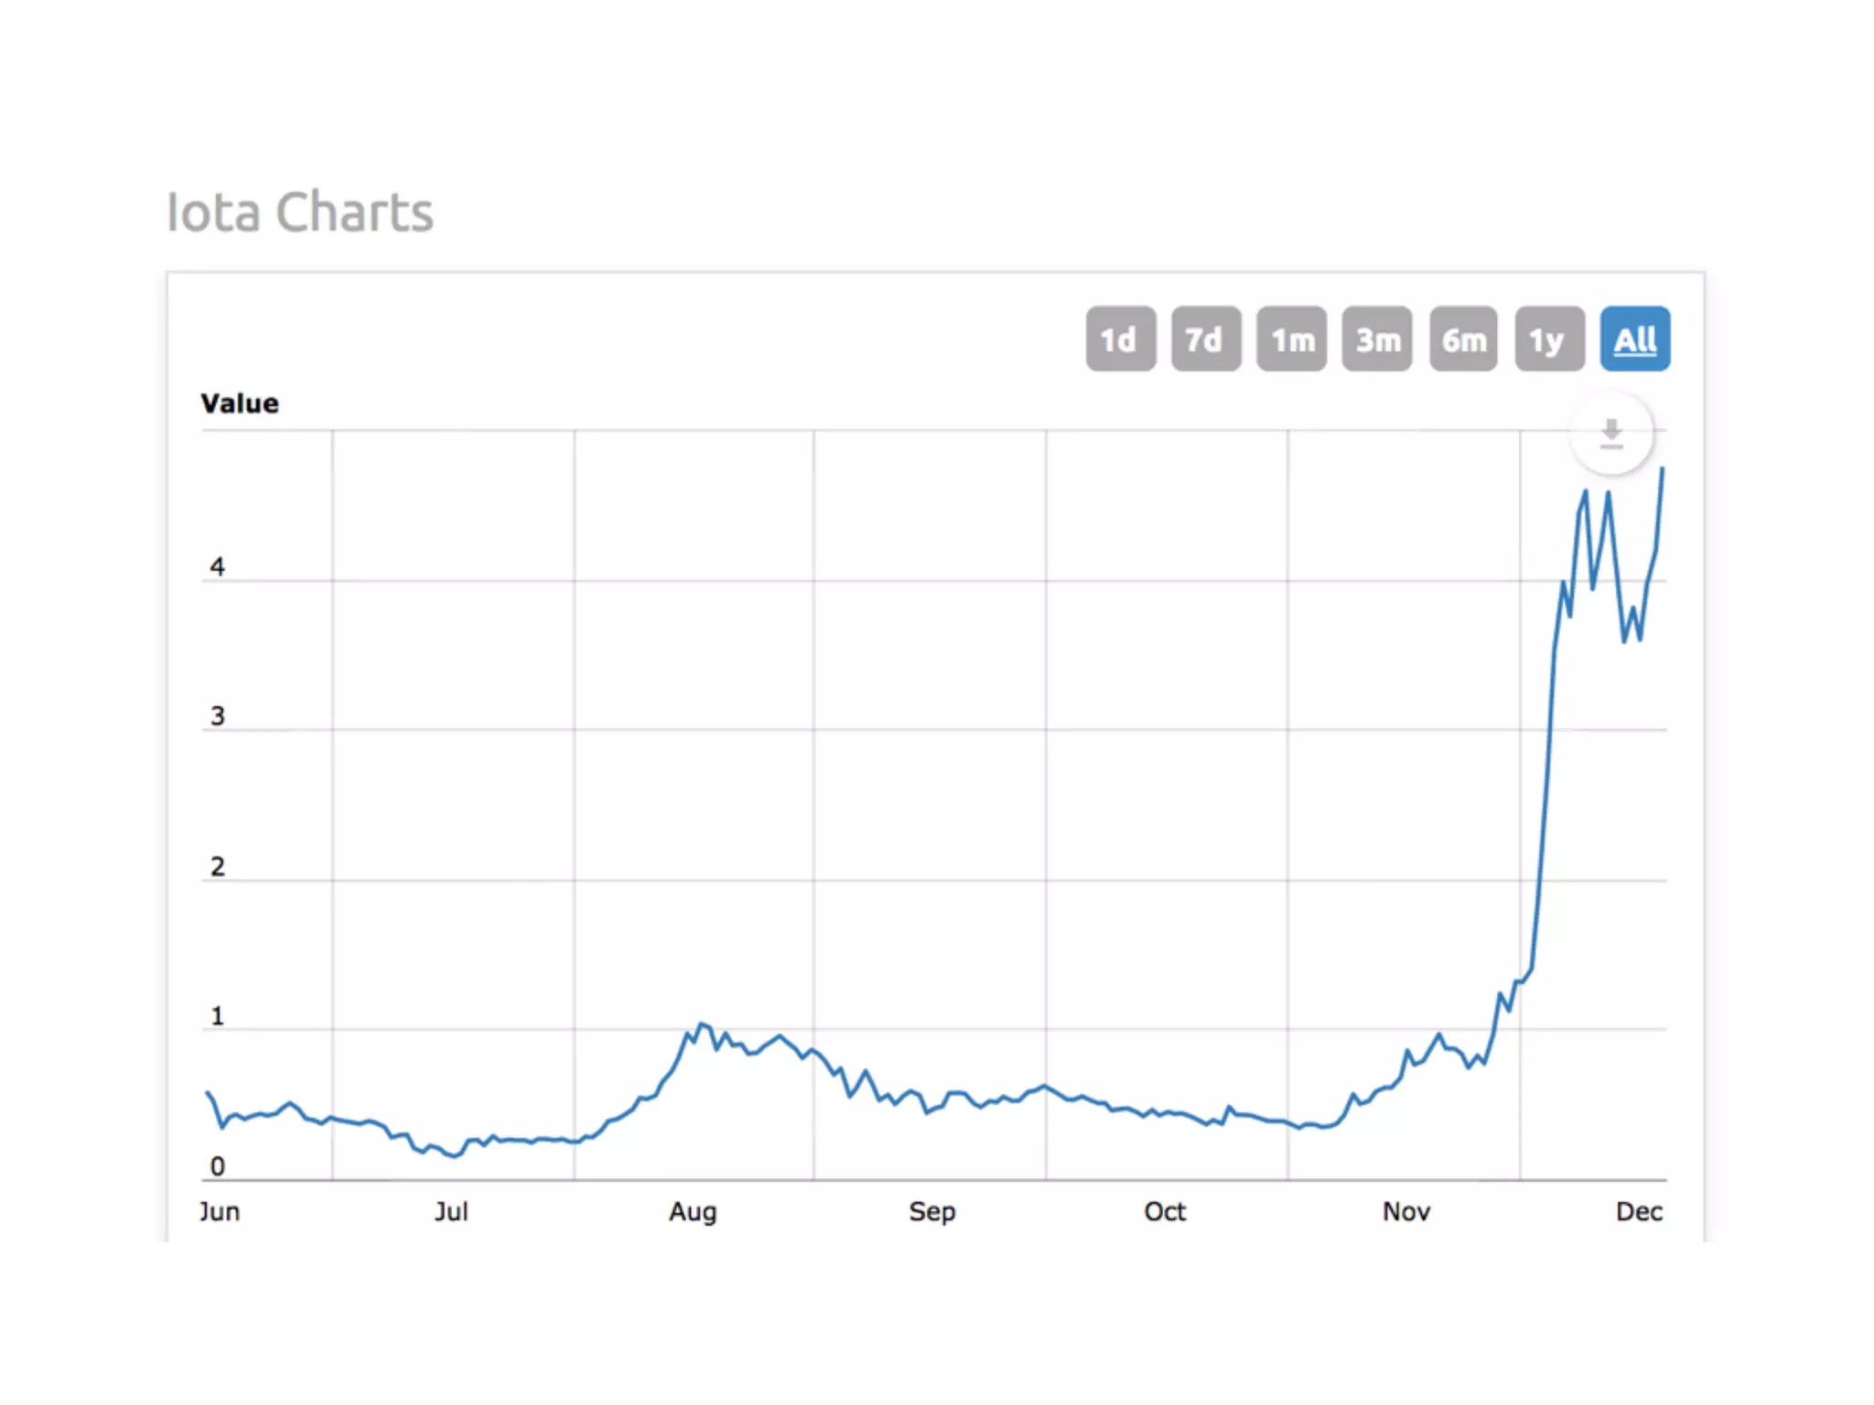
Task: Show the 3m time range
Action: [1376, 339]
